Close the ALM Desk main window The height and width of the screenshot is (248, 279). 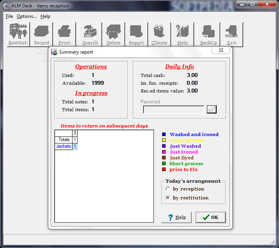[267, 4]
